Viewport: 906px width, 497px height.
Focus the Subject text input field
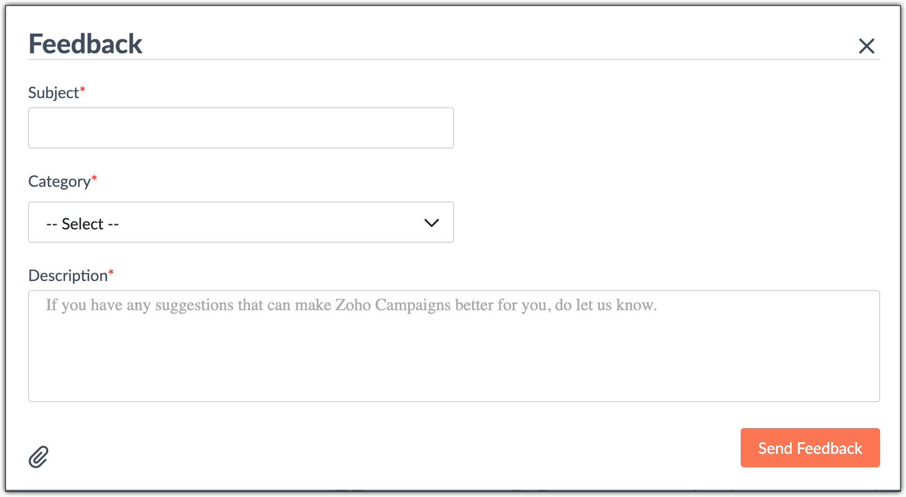click(x=241, y=128)
